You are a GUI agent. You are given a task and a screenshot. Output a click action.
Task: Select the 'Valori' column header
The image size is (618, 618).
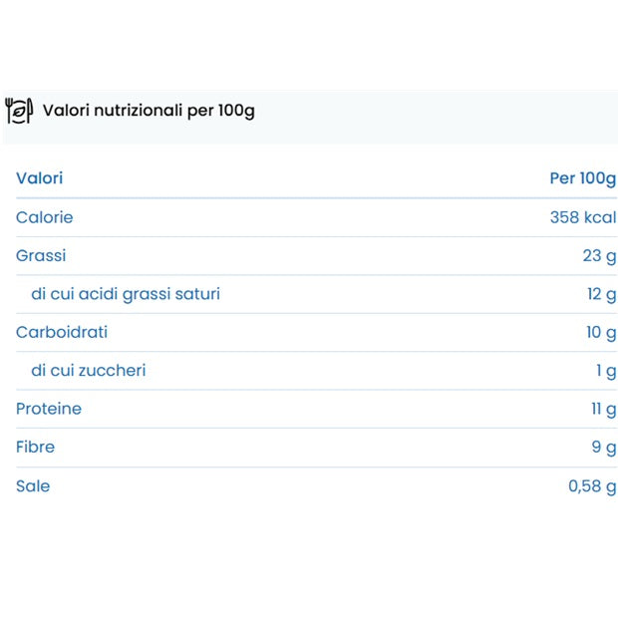pos(39,178)
